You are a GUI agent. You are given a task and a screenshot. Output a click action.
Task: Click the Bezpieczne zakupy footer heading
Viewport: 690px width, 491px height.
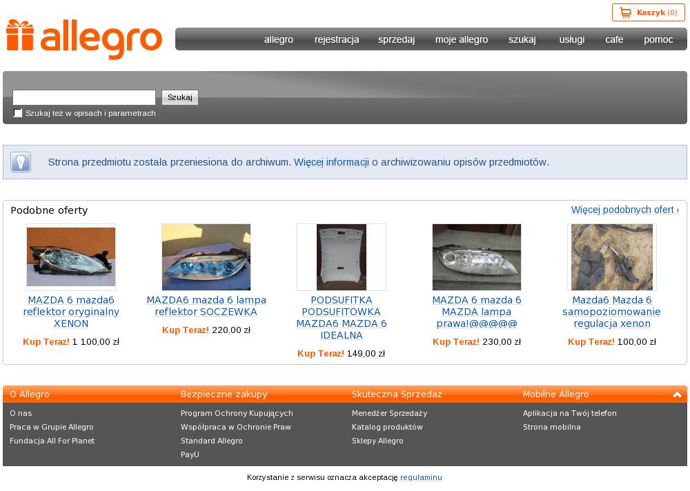(x=224, y=394)
